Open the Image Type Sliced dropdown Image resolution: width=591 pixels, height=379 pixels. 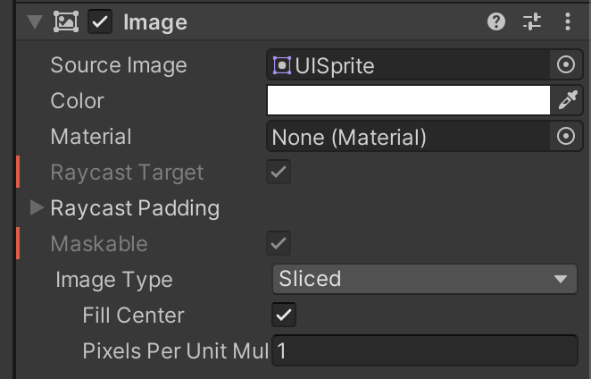pos(425,279)
